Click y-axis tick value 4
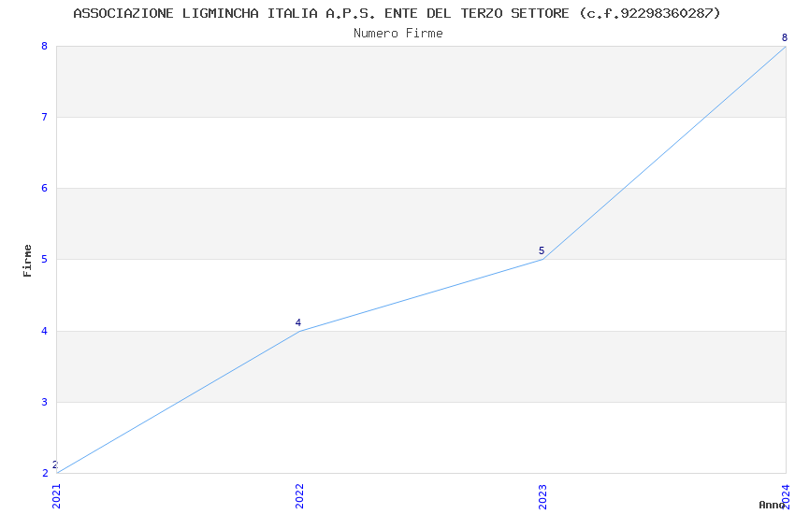The image size is (795, 514). tap(45, 331)
